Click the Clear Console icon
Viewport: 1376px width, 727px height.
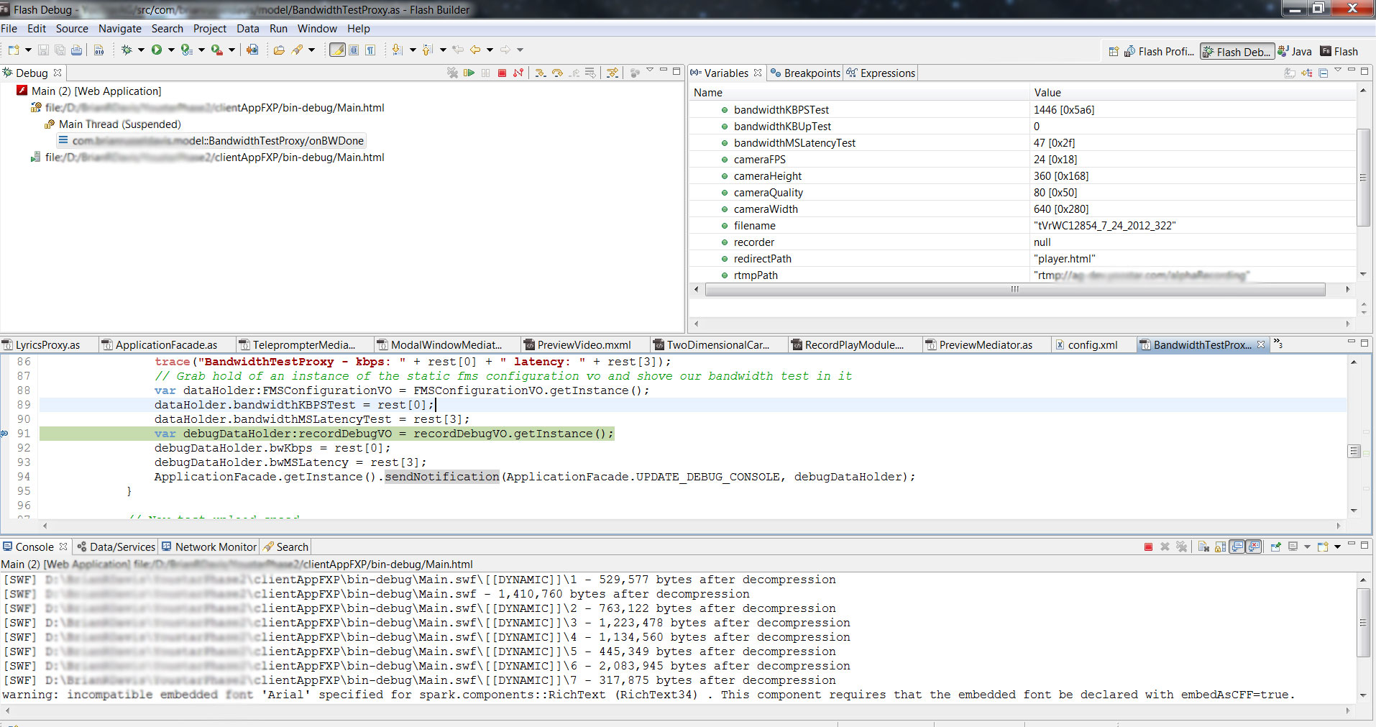(x=1203, y=547)
